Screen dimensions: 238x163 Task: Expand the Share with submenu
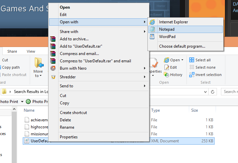99,32
